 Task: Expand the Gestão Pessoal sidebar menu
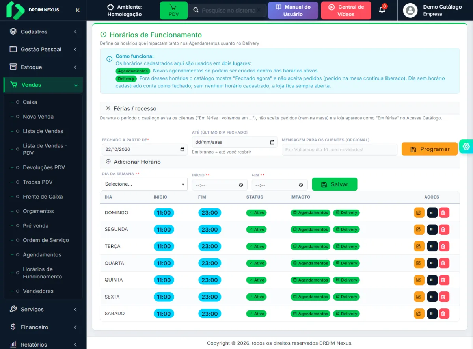tap(43, 49)
